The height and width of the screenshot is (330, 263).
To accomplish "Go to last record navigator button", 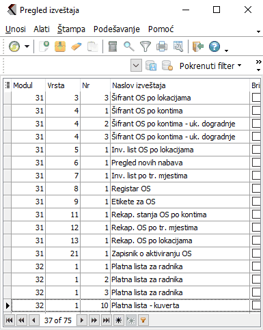I will click(x=107, y=320).
